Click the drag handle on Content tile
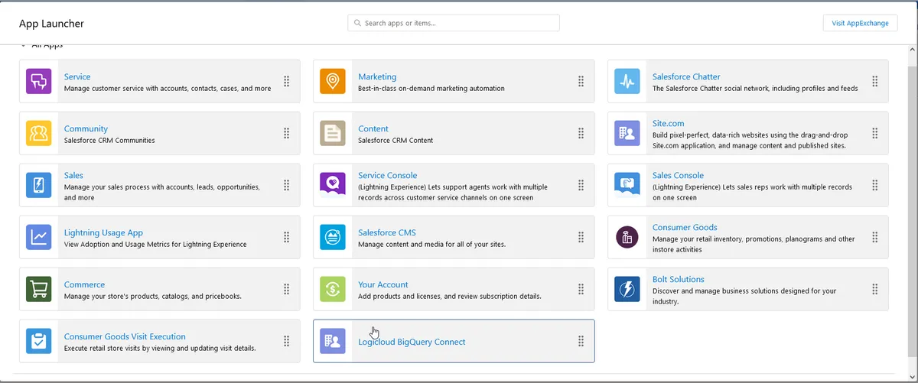 coord(581,133)
